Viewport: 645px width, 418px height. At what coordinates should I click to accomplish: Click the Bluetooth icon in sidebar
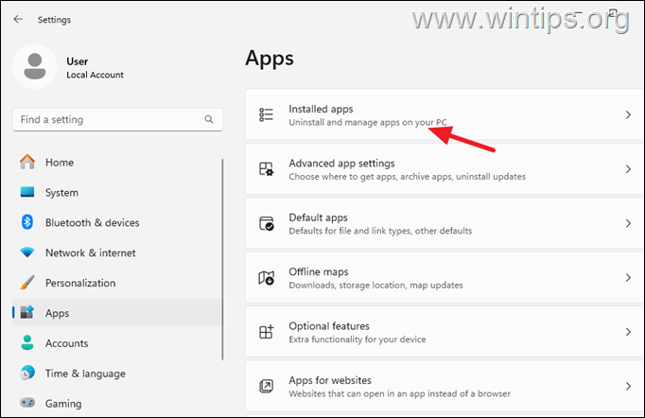point(27,222)
